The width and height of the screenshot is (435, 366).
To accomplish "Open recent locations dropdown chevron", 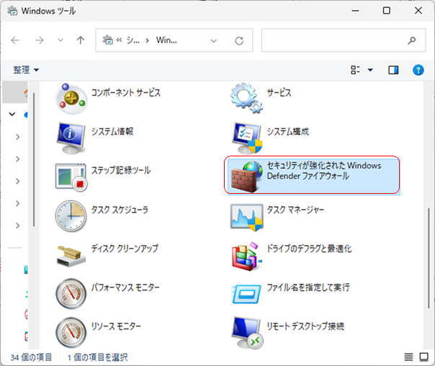I will [x=60, y=40].
